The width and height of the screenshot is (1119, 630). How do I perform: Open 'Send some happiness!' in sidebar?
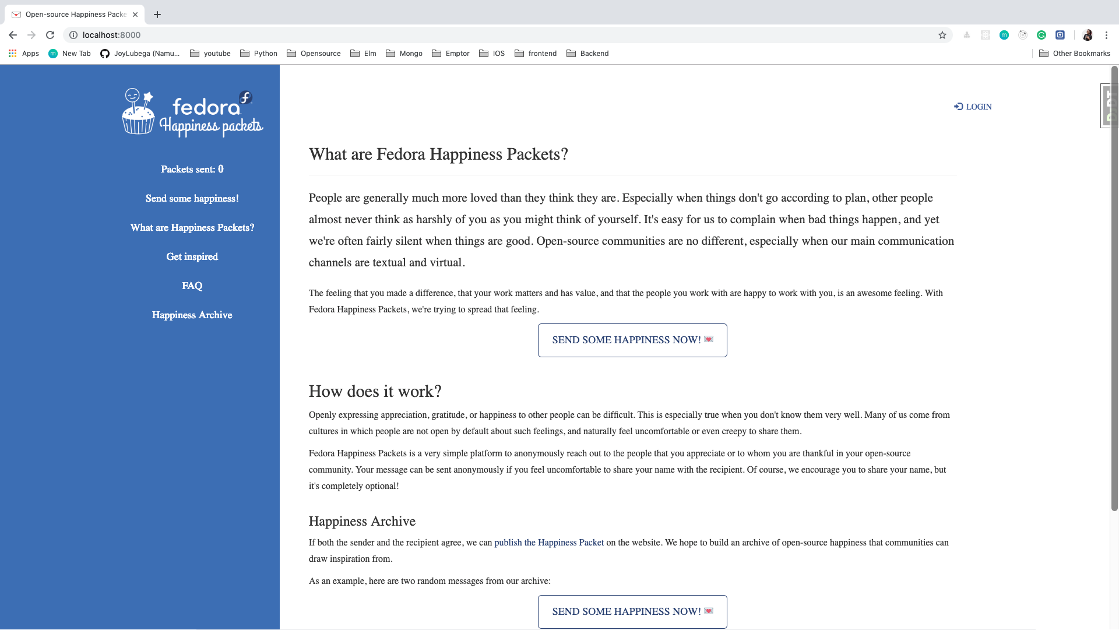click(192, 198)
